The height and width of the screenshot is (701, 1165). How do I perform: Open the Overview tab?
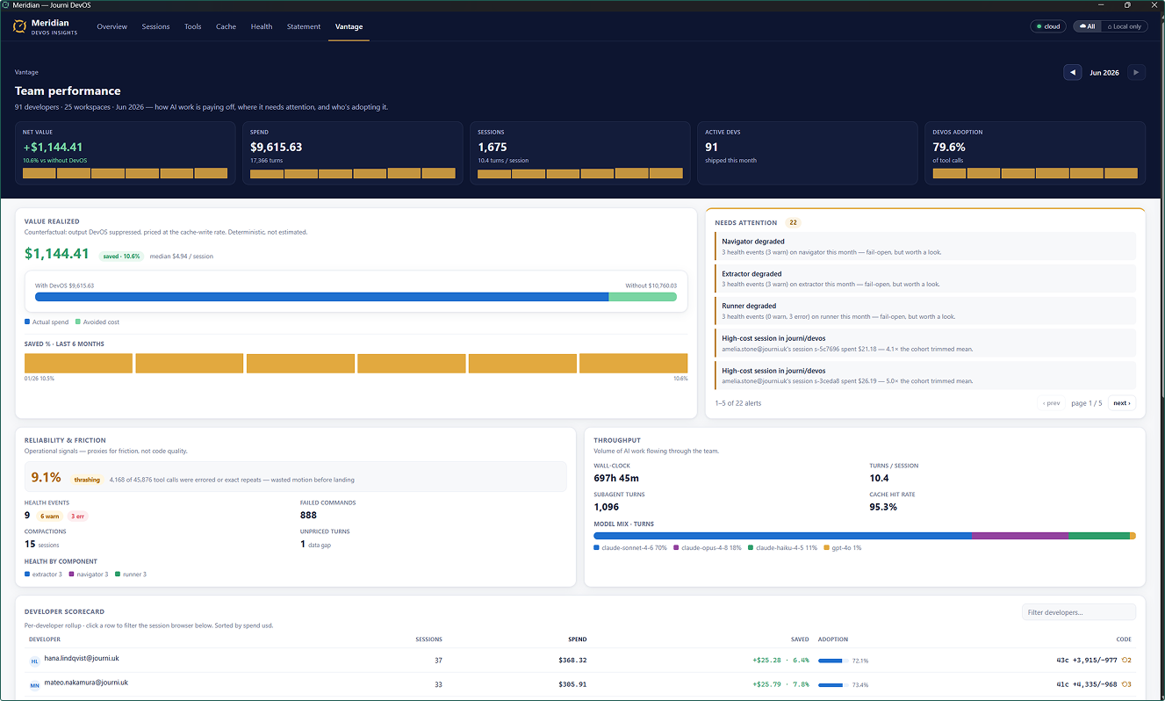(x=112, y=26)
